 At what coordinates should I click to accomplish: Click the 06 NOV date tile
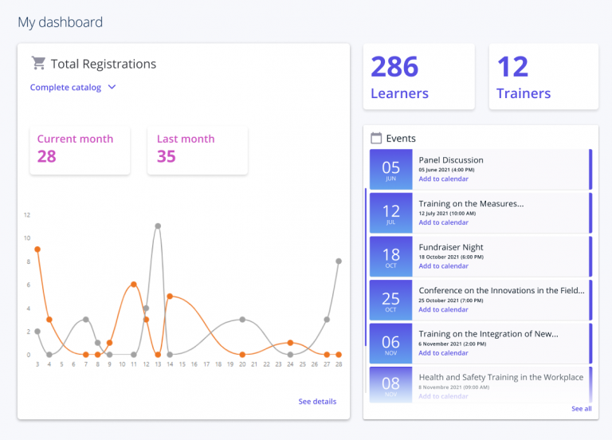pyautogui.click(x=390, y=344)
